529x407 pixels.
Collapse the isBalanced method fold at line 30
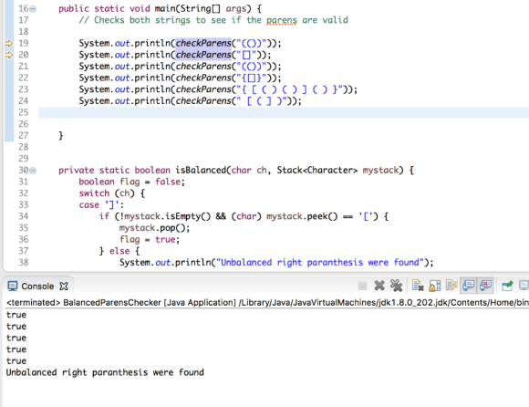coord(33,171)
